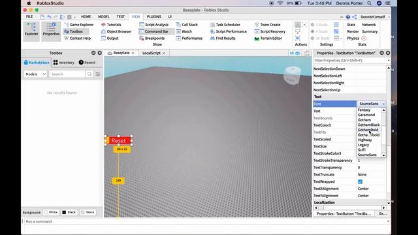Screen dimensions: 418x235
Task: Switch to the MODEL ribbon tab
Action: [104, 16]
